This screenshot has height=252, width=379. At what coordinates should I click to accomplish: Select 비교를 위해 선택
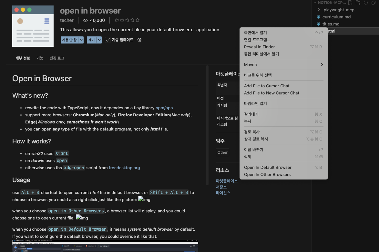(x=283, y=75)
